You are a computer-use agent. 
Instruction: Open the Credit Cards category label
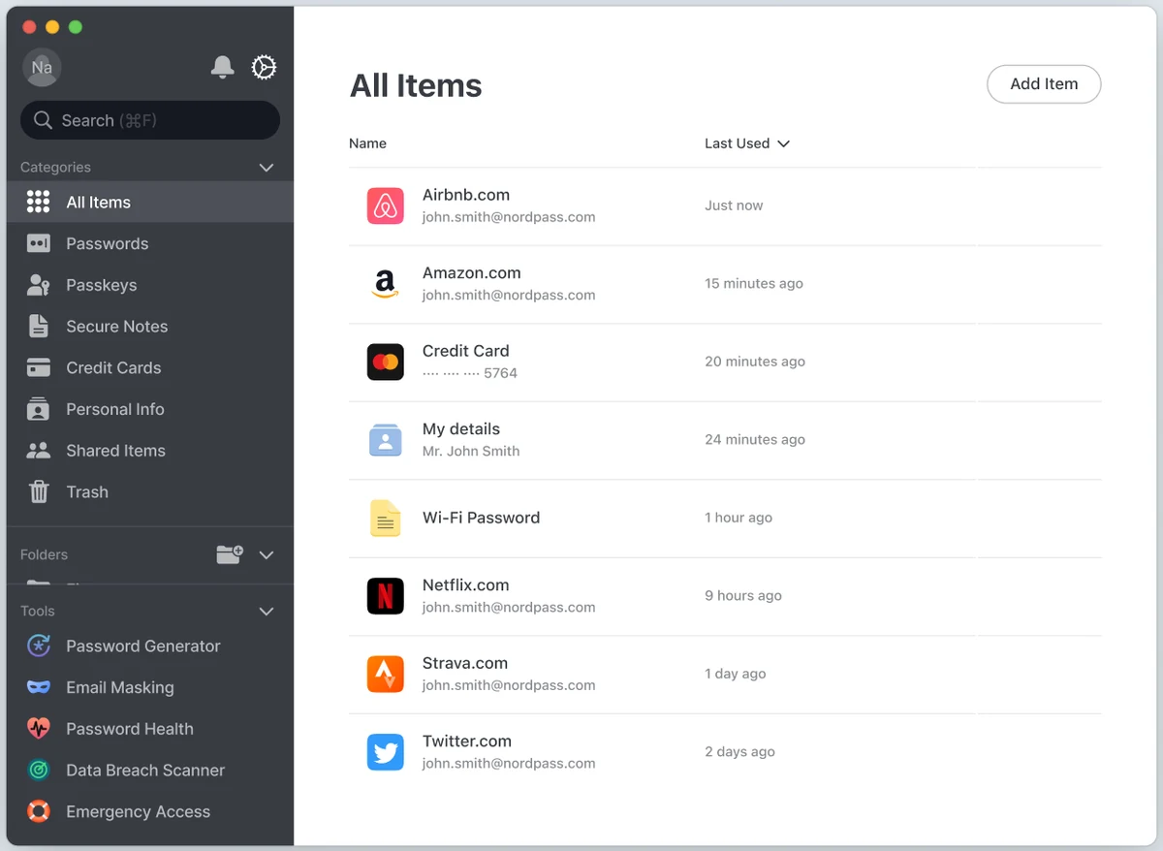point(113,367)
